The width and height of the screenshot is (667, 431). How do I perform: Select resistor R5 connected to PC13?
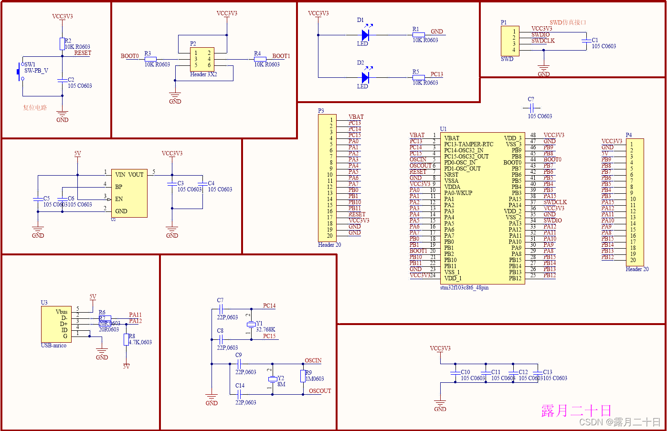pos(419,77)
